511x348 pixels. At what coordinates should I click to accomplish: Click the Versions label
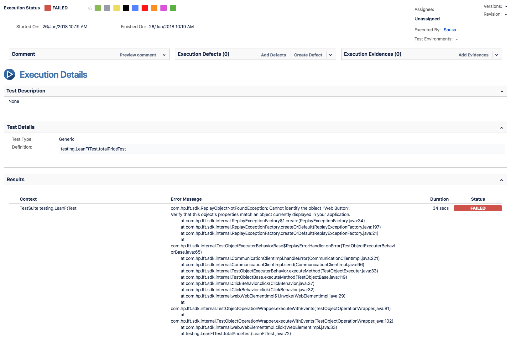point(493,6)
